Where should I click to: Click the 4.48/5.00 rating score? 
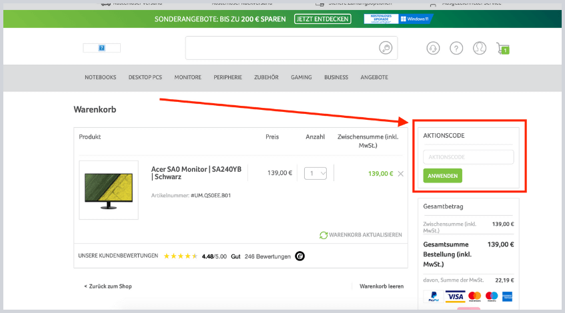point(214,256)
